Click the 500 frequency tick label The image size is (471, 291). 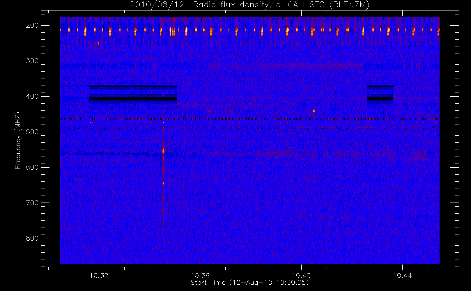[32, 132]
